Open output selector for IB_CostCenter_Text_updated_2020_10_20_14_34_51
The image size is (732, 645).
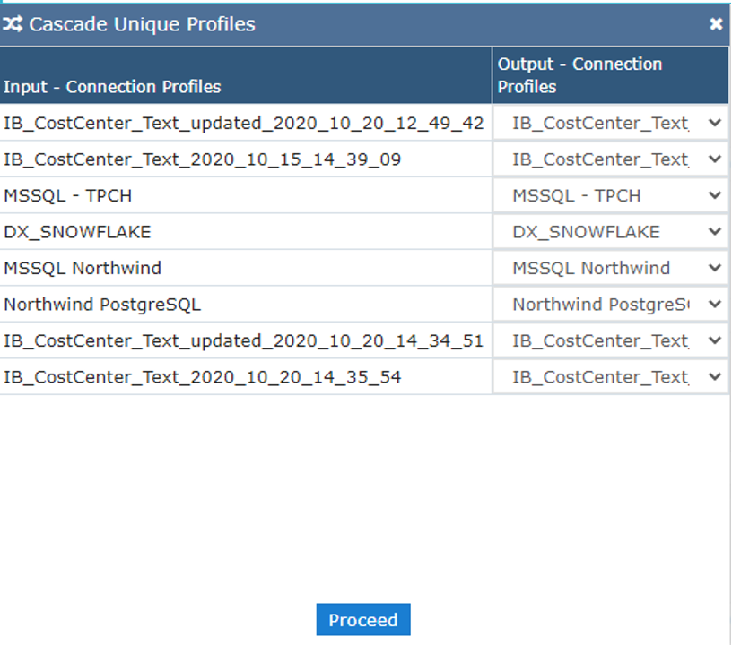[x=713, y=340]
